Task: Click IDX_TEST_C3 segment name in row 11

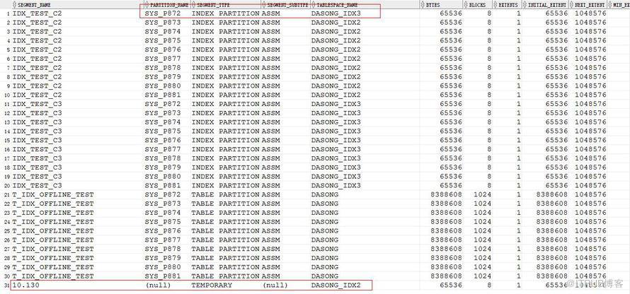Action: pos(37,105)
